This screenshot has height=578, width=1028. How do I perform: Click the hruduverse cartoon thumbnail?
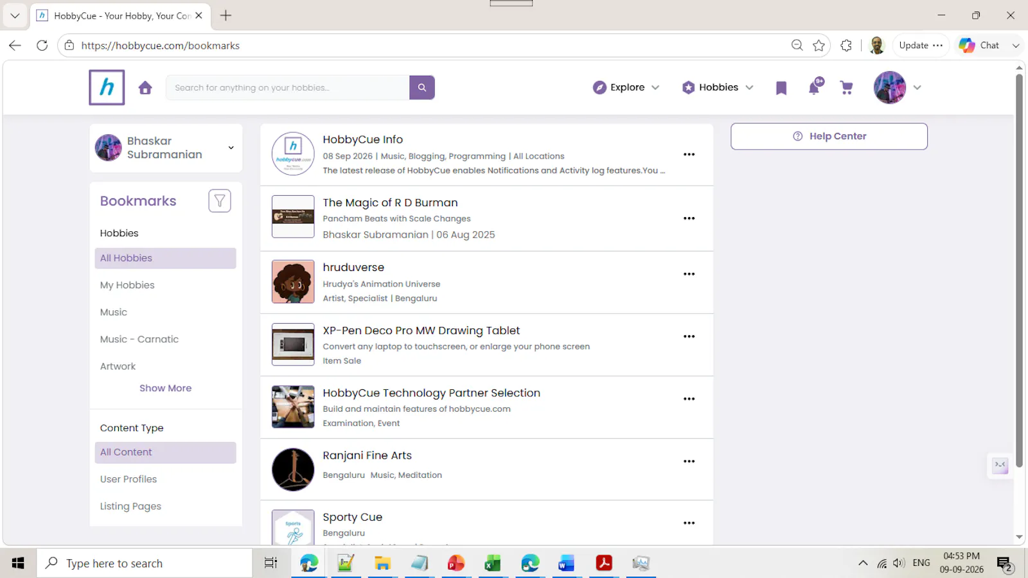tap(293, 281)
